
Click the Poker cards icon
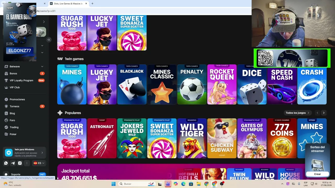tap(6, 134)
